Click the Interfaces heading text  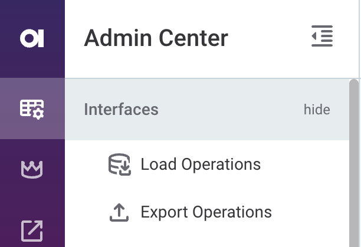coord(121,110)
